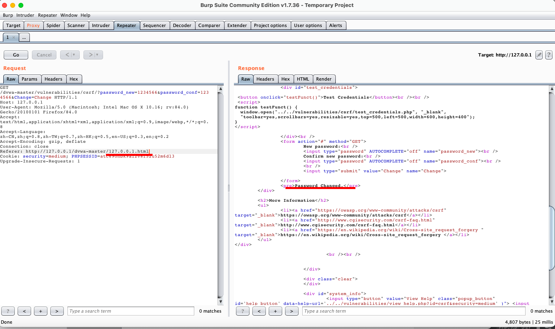Switch to the Target tab
The image size is (555, 329).
(x=13, y=25)
